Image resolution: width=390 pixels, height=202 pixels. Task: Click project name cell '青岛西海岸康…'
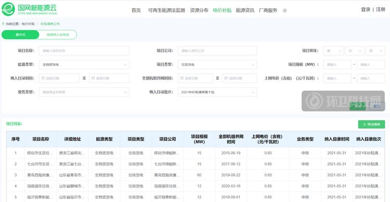coord(40,175)
